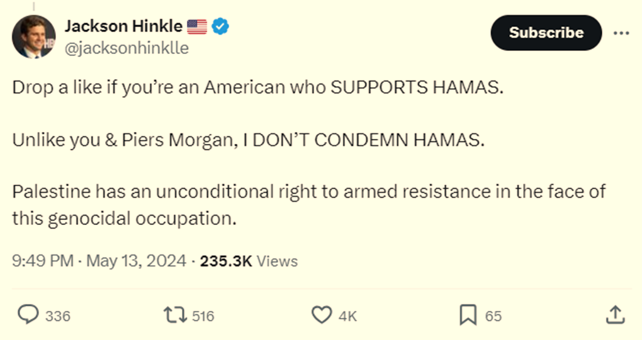Click the American flag emoji beside the name
642x340 pixels.
[197, 26]
